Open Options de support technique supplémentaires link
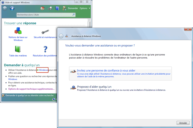The height and width of the screenshot is (128, 193). [x=31, y=89]
